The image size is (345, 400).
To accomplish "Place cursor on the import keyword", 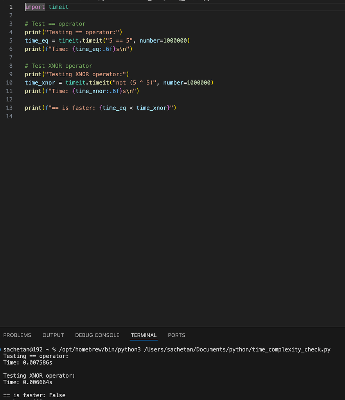I will tap(35, 7).
